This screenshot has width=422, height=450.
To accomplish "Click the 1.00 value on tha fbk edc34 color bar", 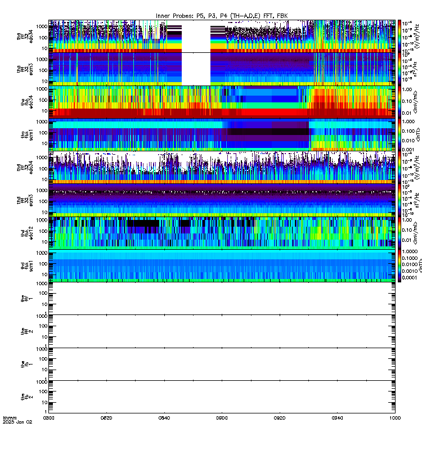I will 407,89.
